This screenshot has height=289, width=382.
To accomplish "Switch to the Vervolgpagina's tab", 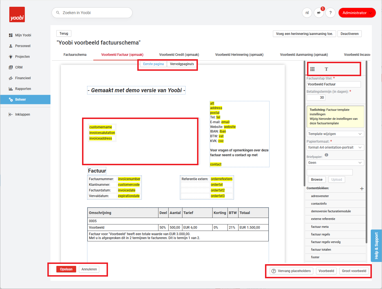I will [x=182, y=64].
